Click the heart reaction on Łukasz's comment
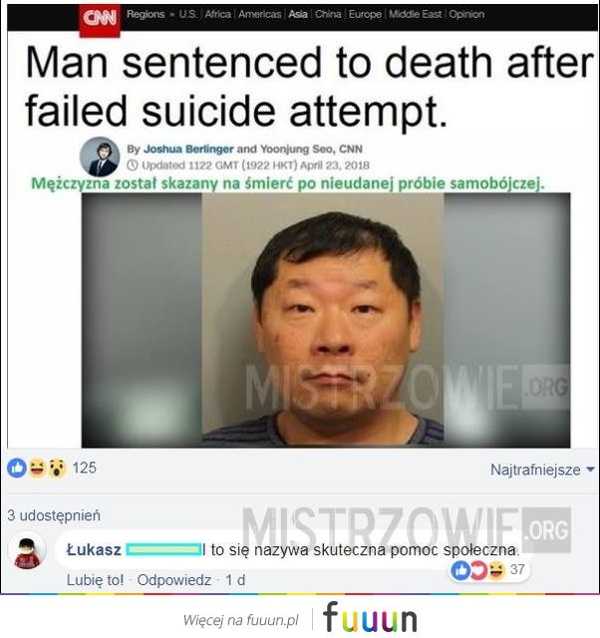 pos(478,570)
